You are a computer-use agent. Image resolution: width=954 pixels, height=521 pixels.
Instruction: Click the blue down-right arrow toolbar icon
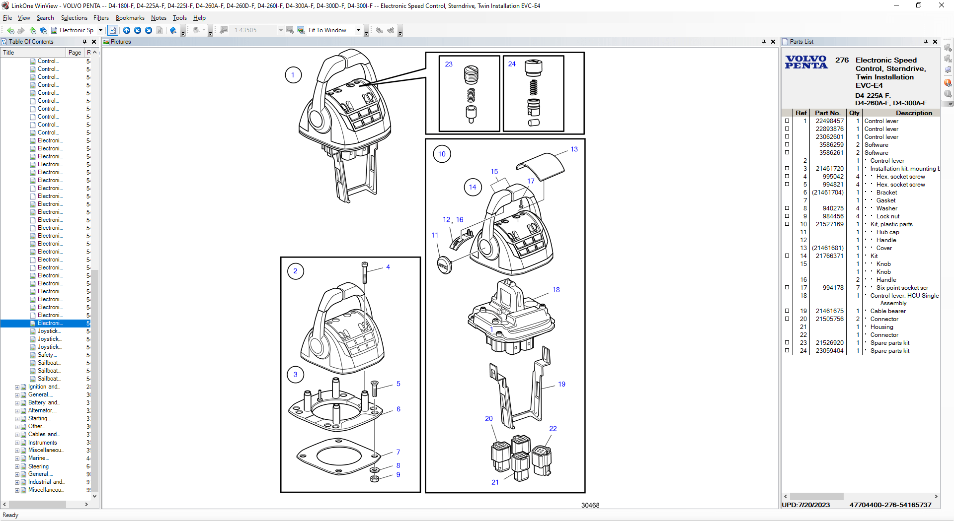click(149, 30)
